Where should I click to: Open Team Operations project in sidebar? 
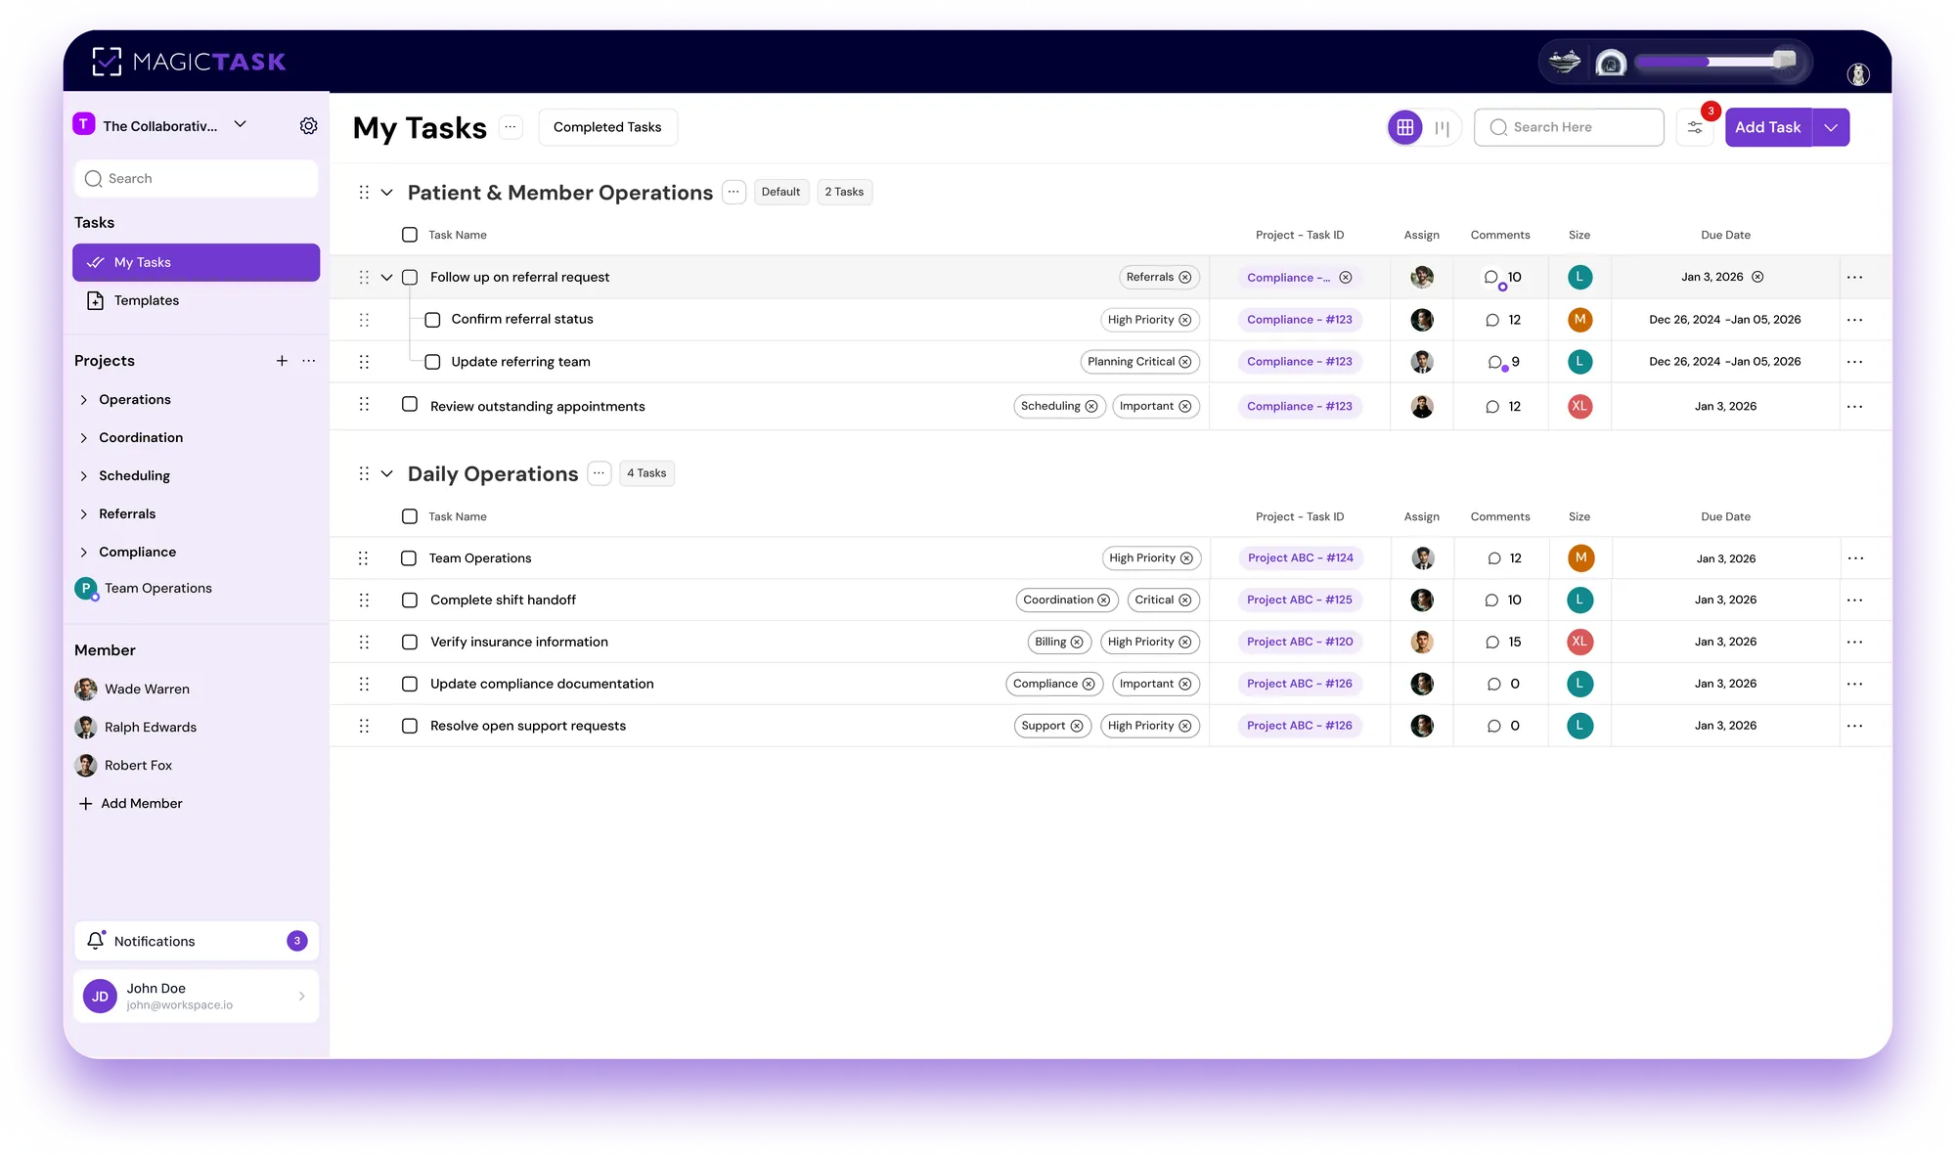[156, 589]
